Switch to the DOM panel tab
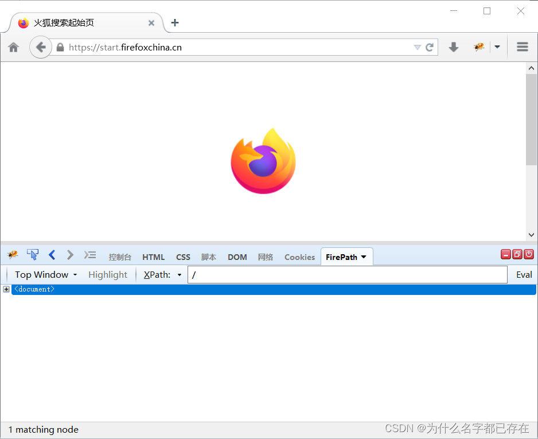 point(237,257)
